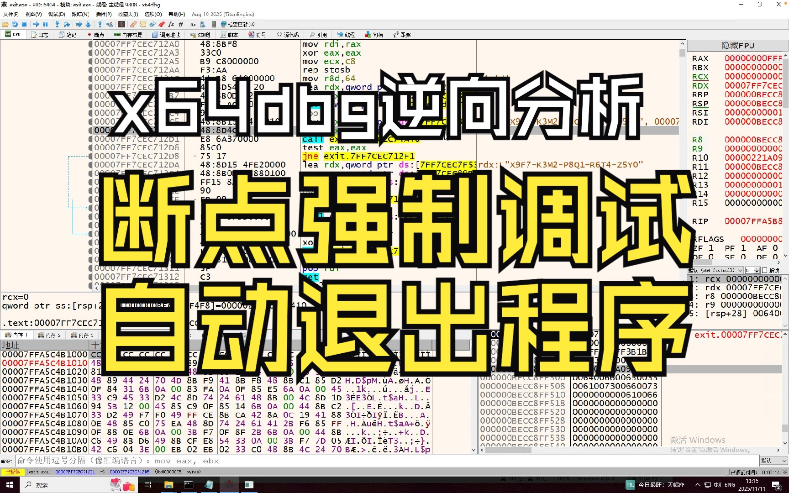Switch to the 内存布局 memory map tab
The image size is (789, 493).
click(x=128, y=35)
